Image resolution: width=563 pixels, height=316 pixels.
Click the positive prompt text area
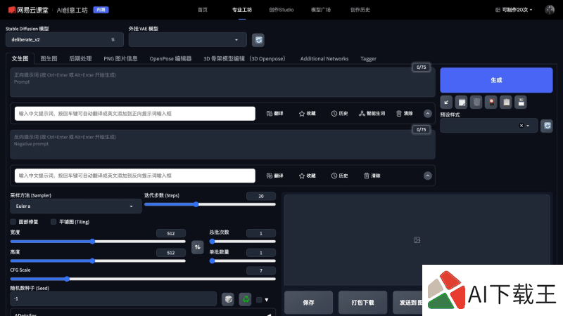[222, 83]
